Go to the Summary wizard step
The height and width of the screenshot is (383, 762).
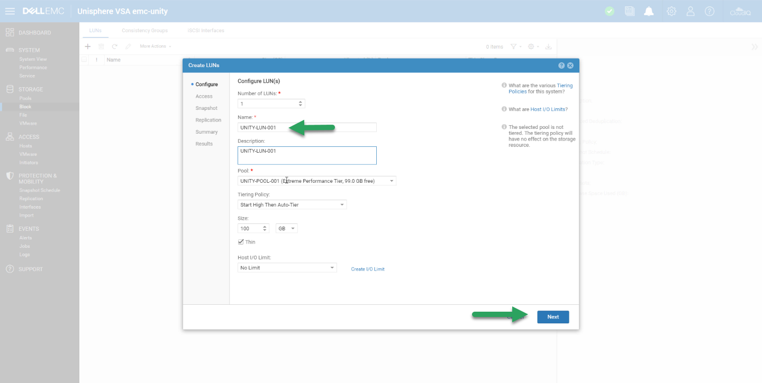206,132
